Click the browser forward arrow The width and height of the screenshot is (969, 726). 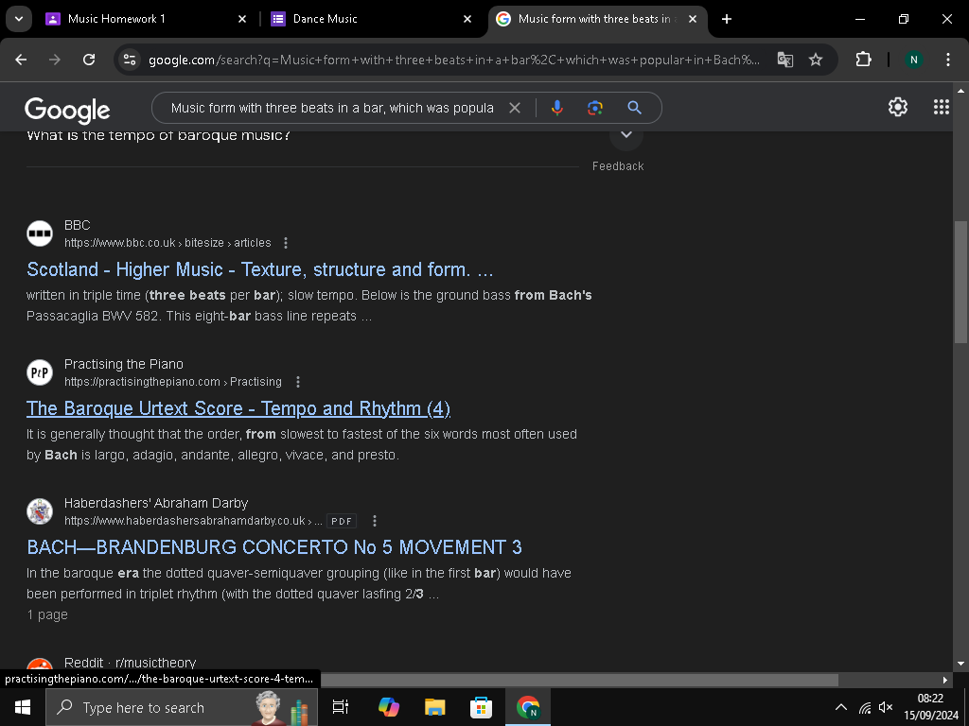[55, 60]
